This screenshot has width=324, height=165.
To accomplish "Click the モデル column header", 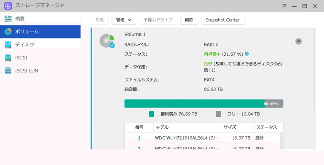I will point(187,127).
